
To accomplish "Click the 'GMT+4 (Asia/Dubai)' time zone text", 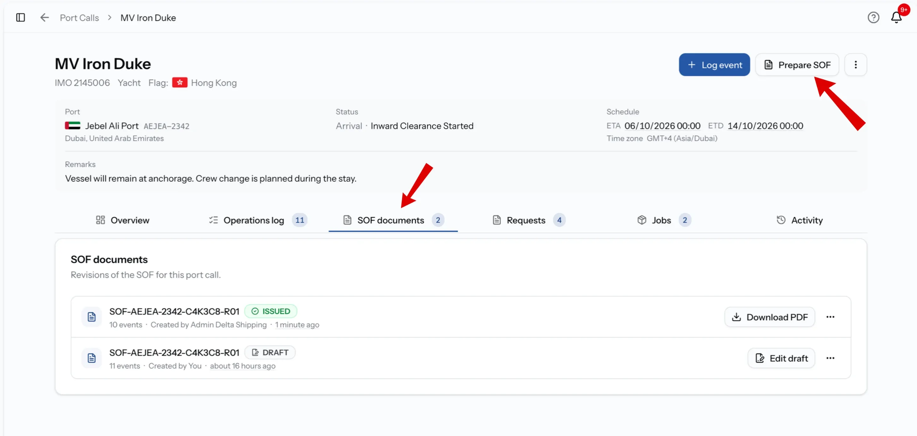I will tap(682, 138).
